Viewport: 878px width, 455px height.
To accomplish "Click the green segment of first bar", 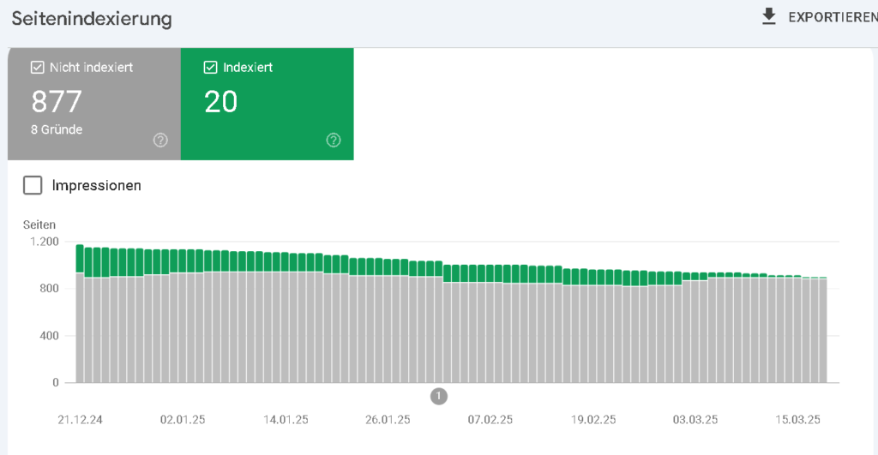I will pyautogui.click(x=80, y=259).
